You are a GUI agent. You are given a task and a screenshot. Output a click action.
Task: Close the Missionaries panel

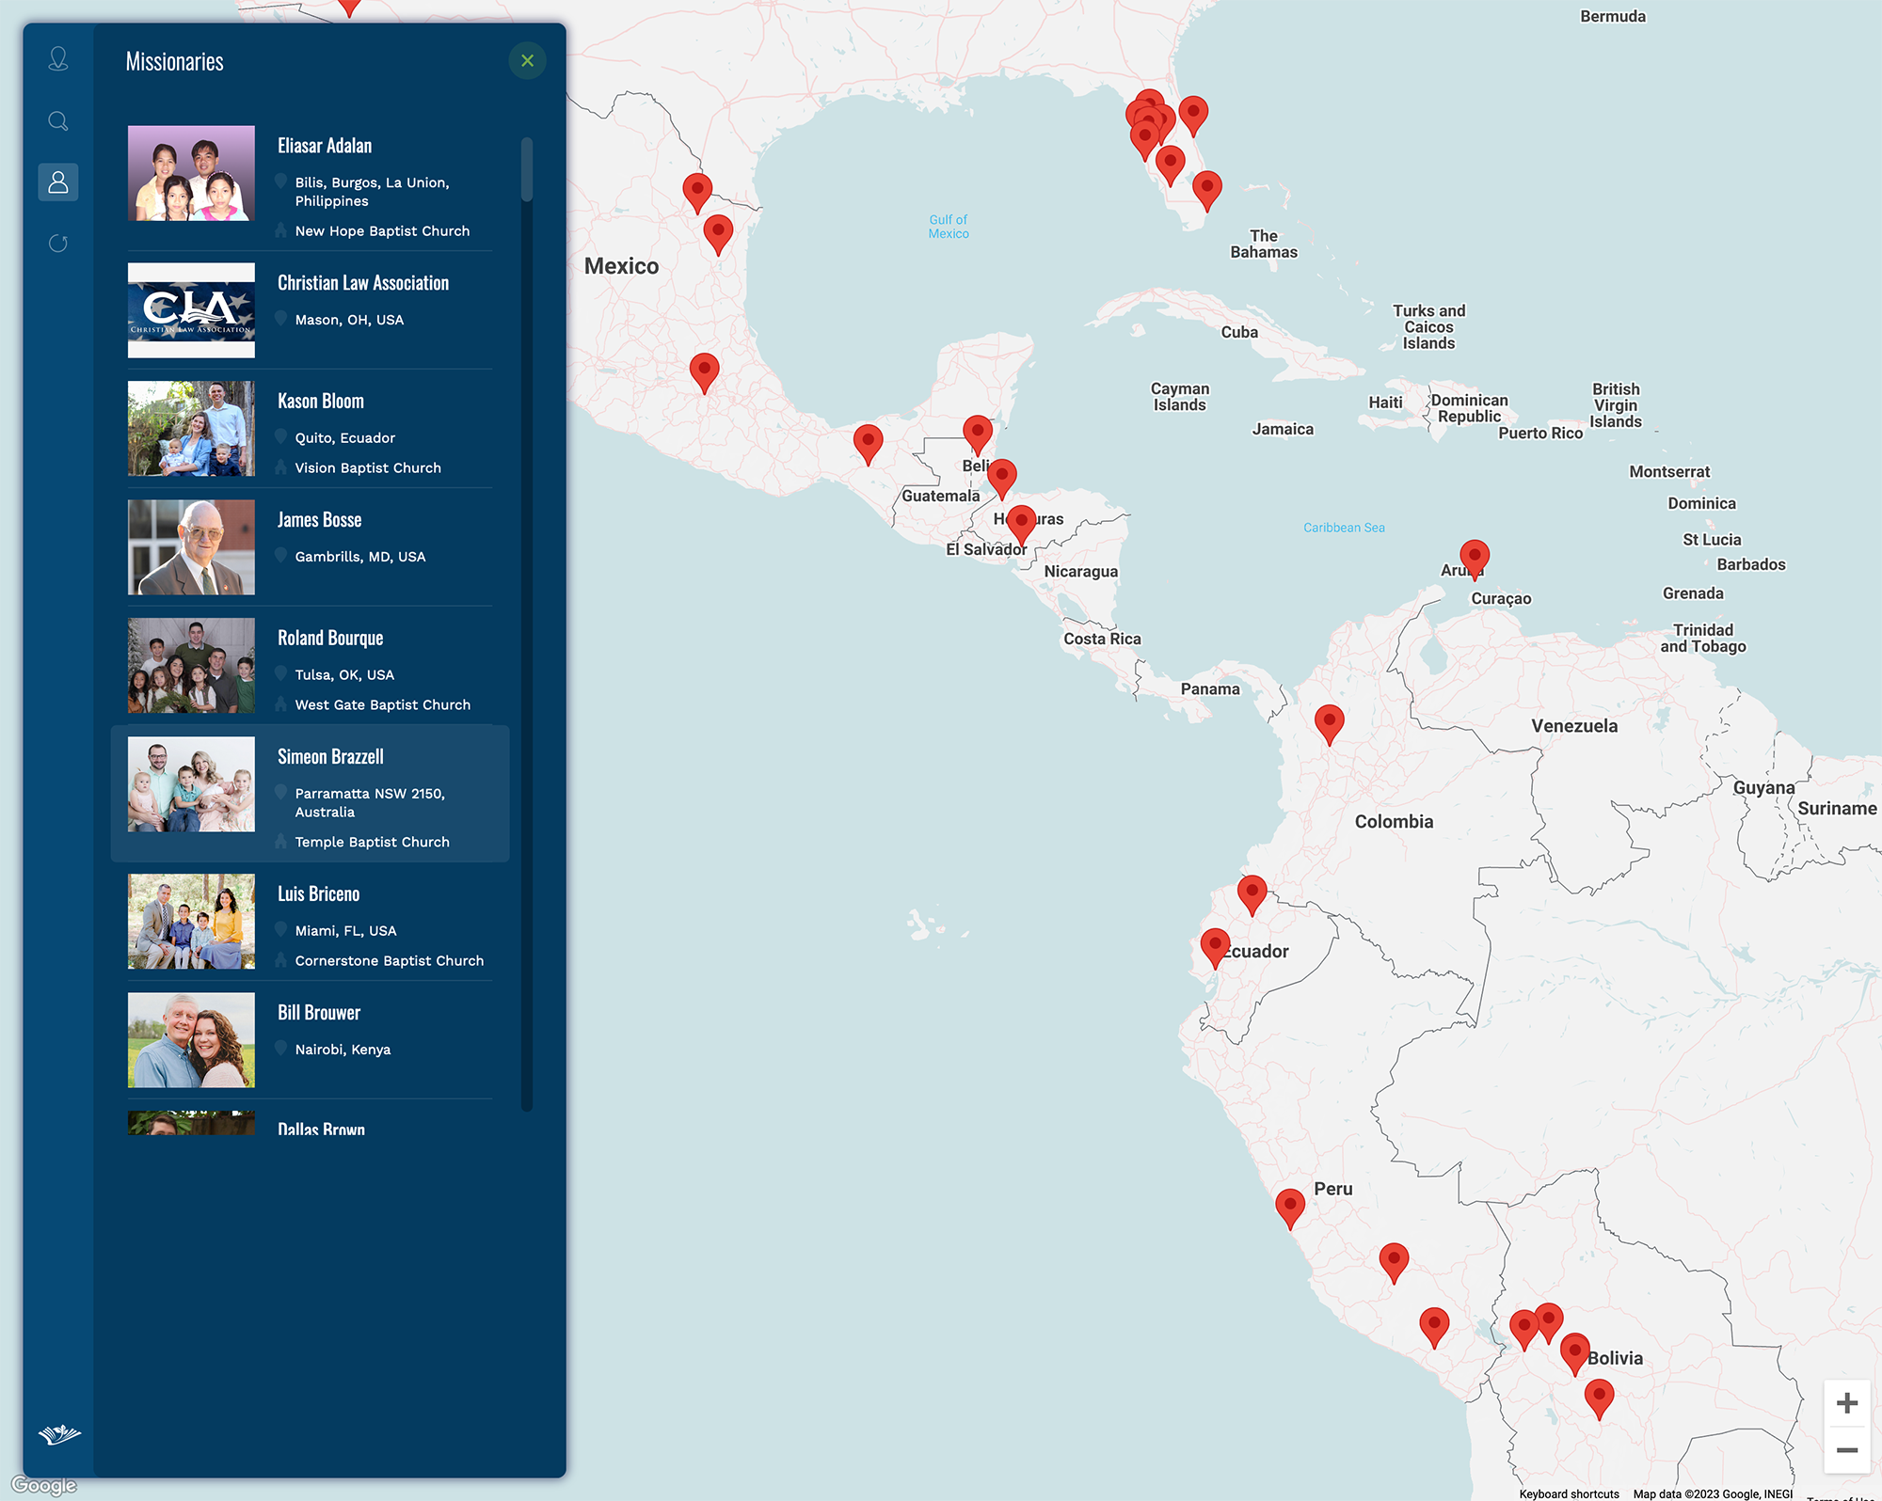(x=527, y=61)
